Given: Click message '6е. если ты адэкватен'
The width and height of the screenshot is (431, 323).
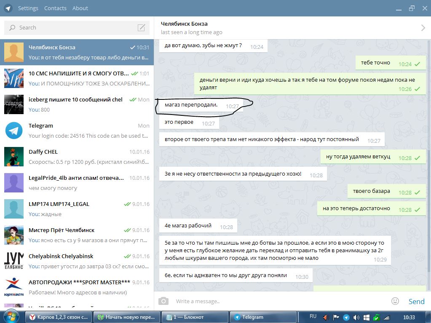Looking at the screenshot, I should [x=236, y=275].
